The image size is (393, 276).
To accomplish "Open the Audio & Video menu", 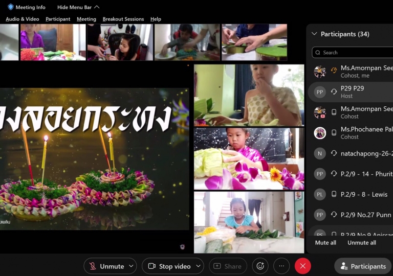I will [23, 19].
